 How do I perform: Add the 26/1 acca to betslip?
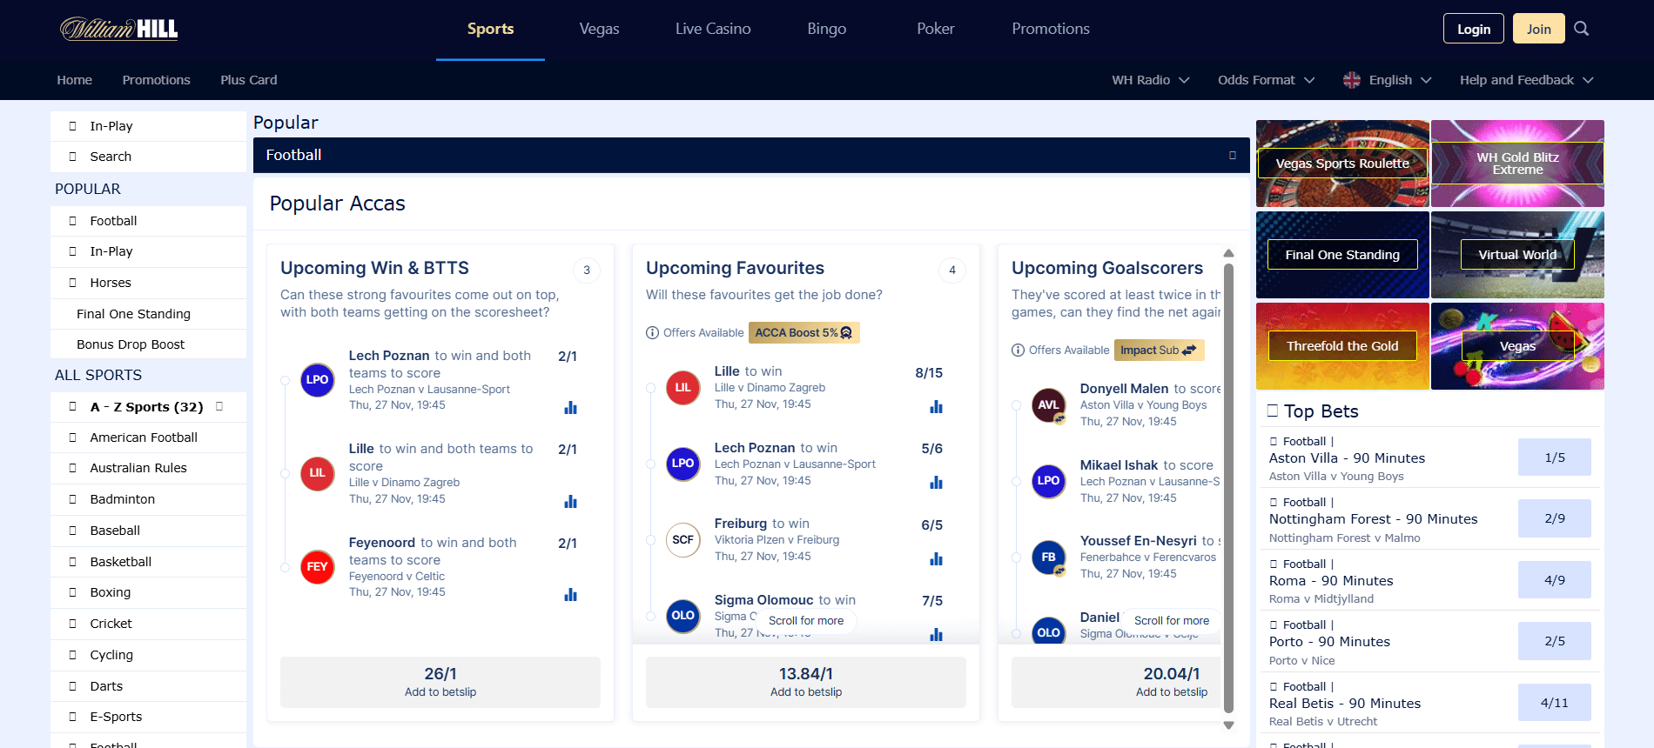[440, 682]
